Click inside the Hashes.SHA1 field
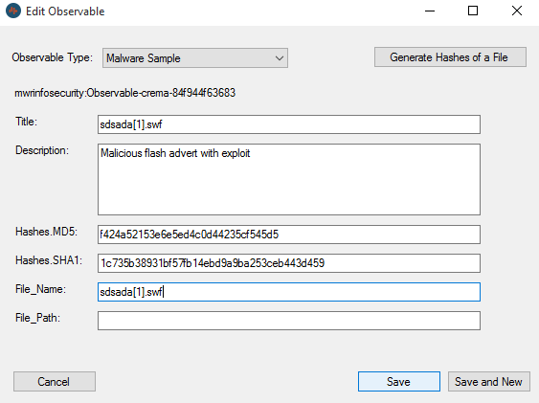The width and height of the screenshot is (539, 403). [x=289, y=263]
